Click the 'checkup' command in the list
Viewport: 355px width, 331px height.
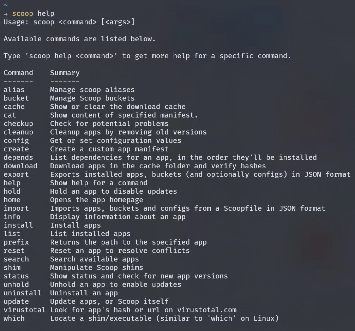18,124
